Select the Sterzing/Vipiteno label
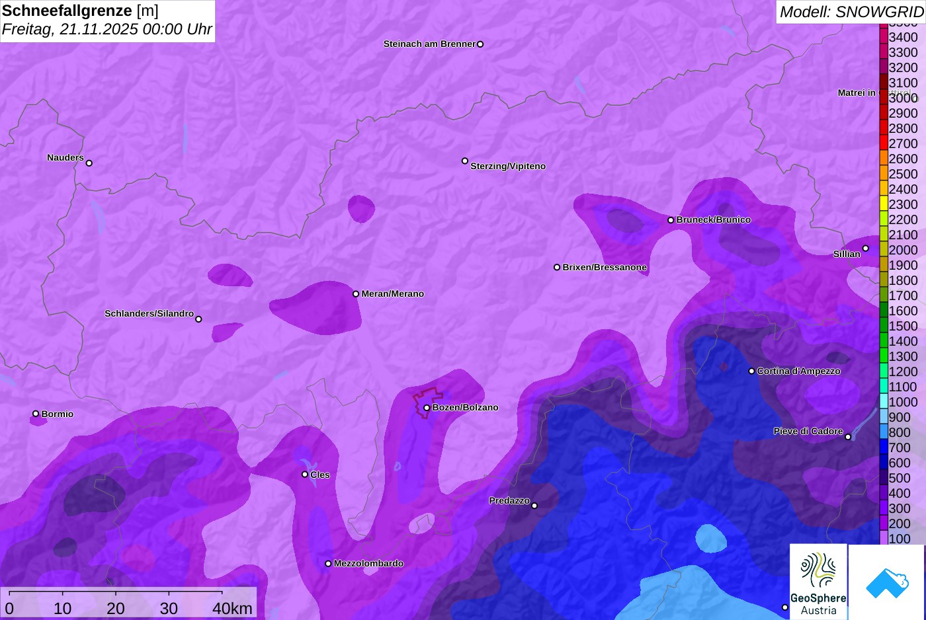The height and width of the screenshot is (620, 926). [x=508, y=167]
